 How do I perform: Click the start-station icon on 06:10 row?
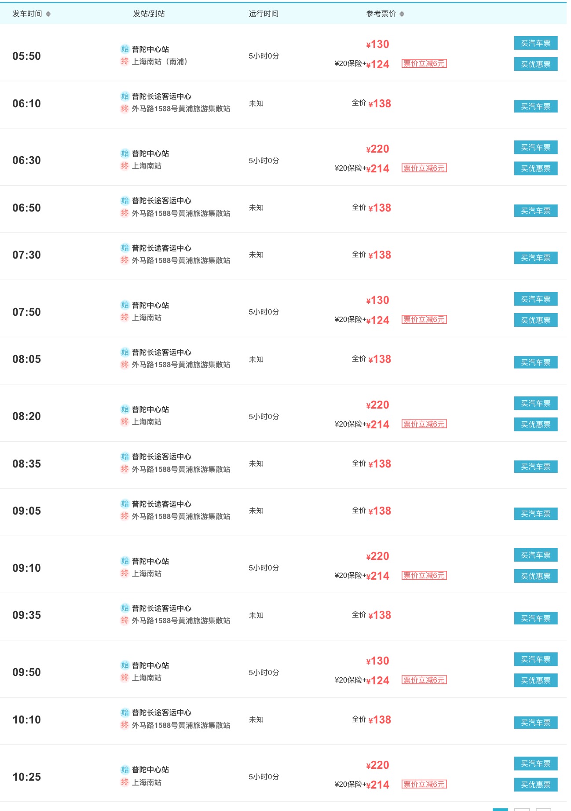point(125,96)
